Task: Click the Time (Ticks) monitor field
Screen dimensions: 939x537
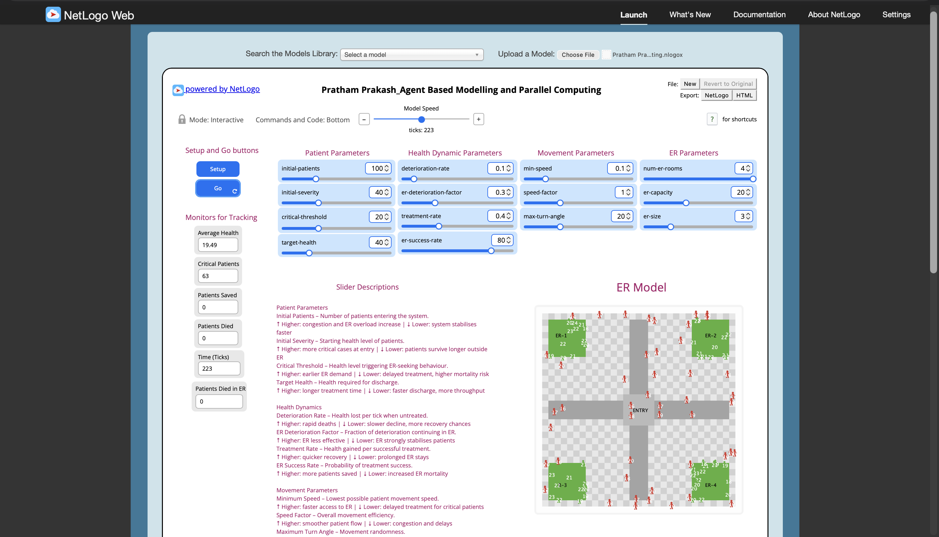Action: pyautogui.click(x=219, y=368)
